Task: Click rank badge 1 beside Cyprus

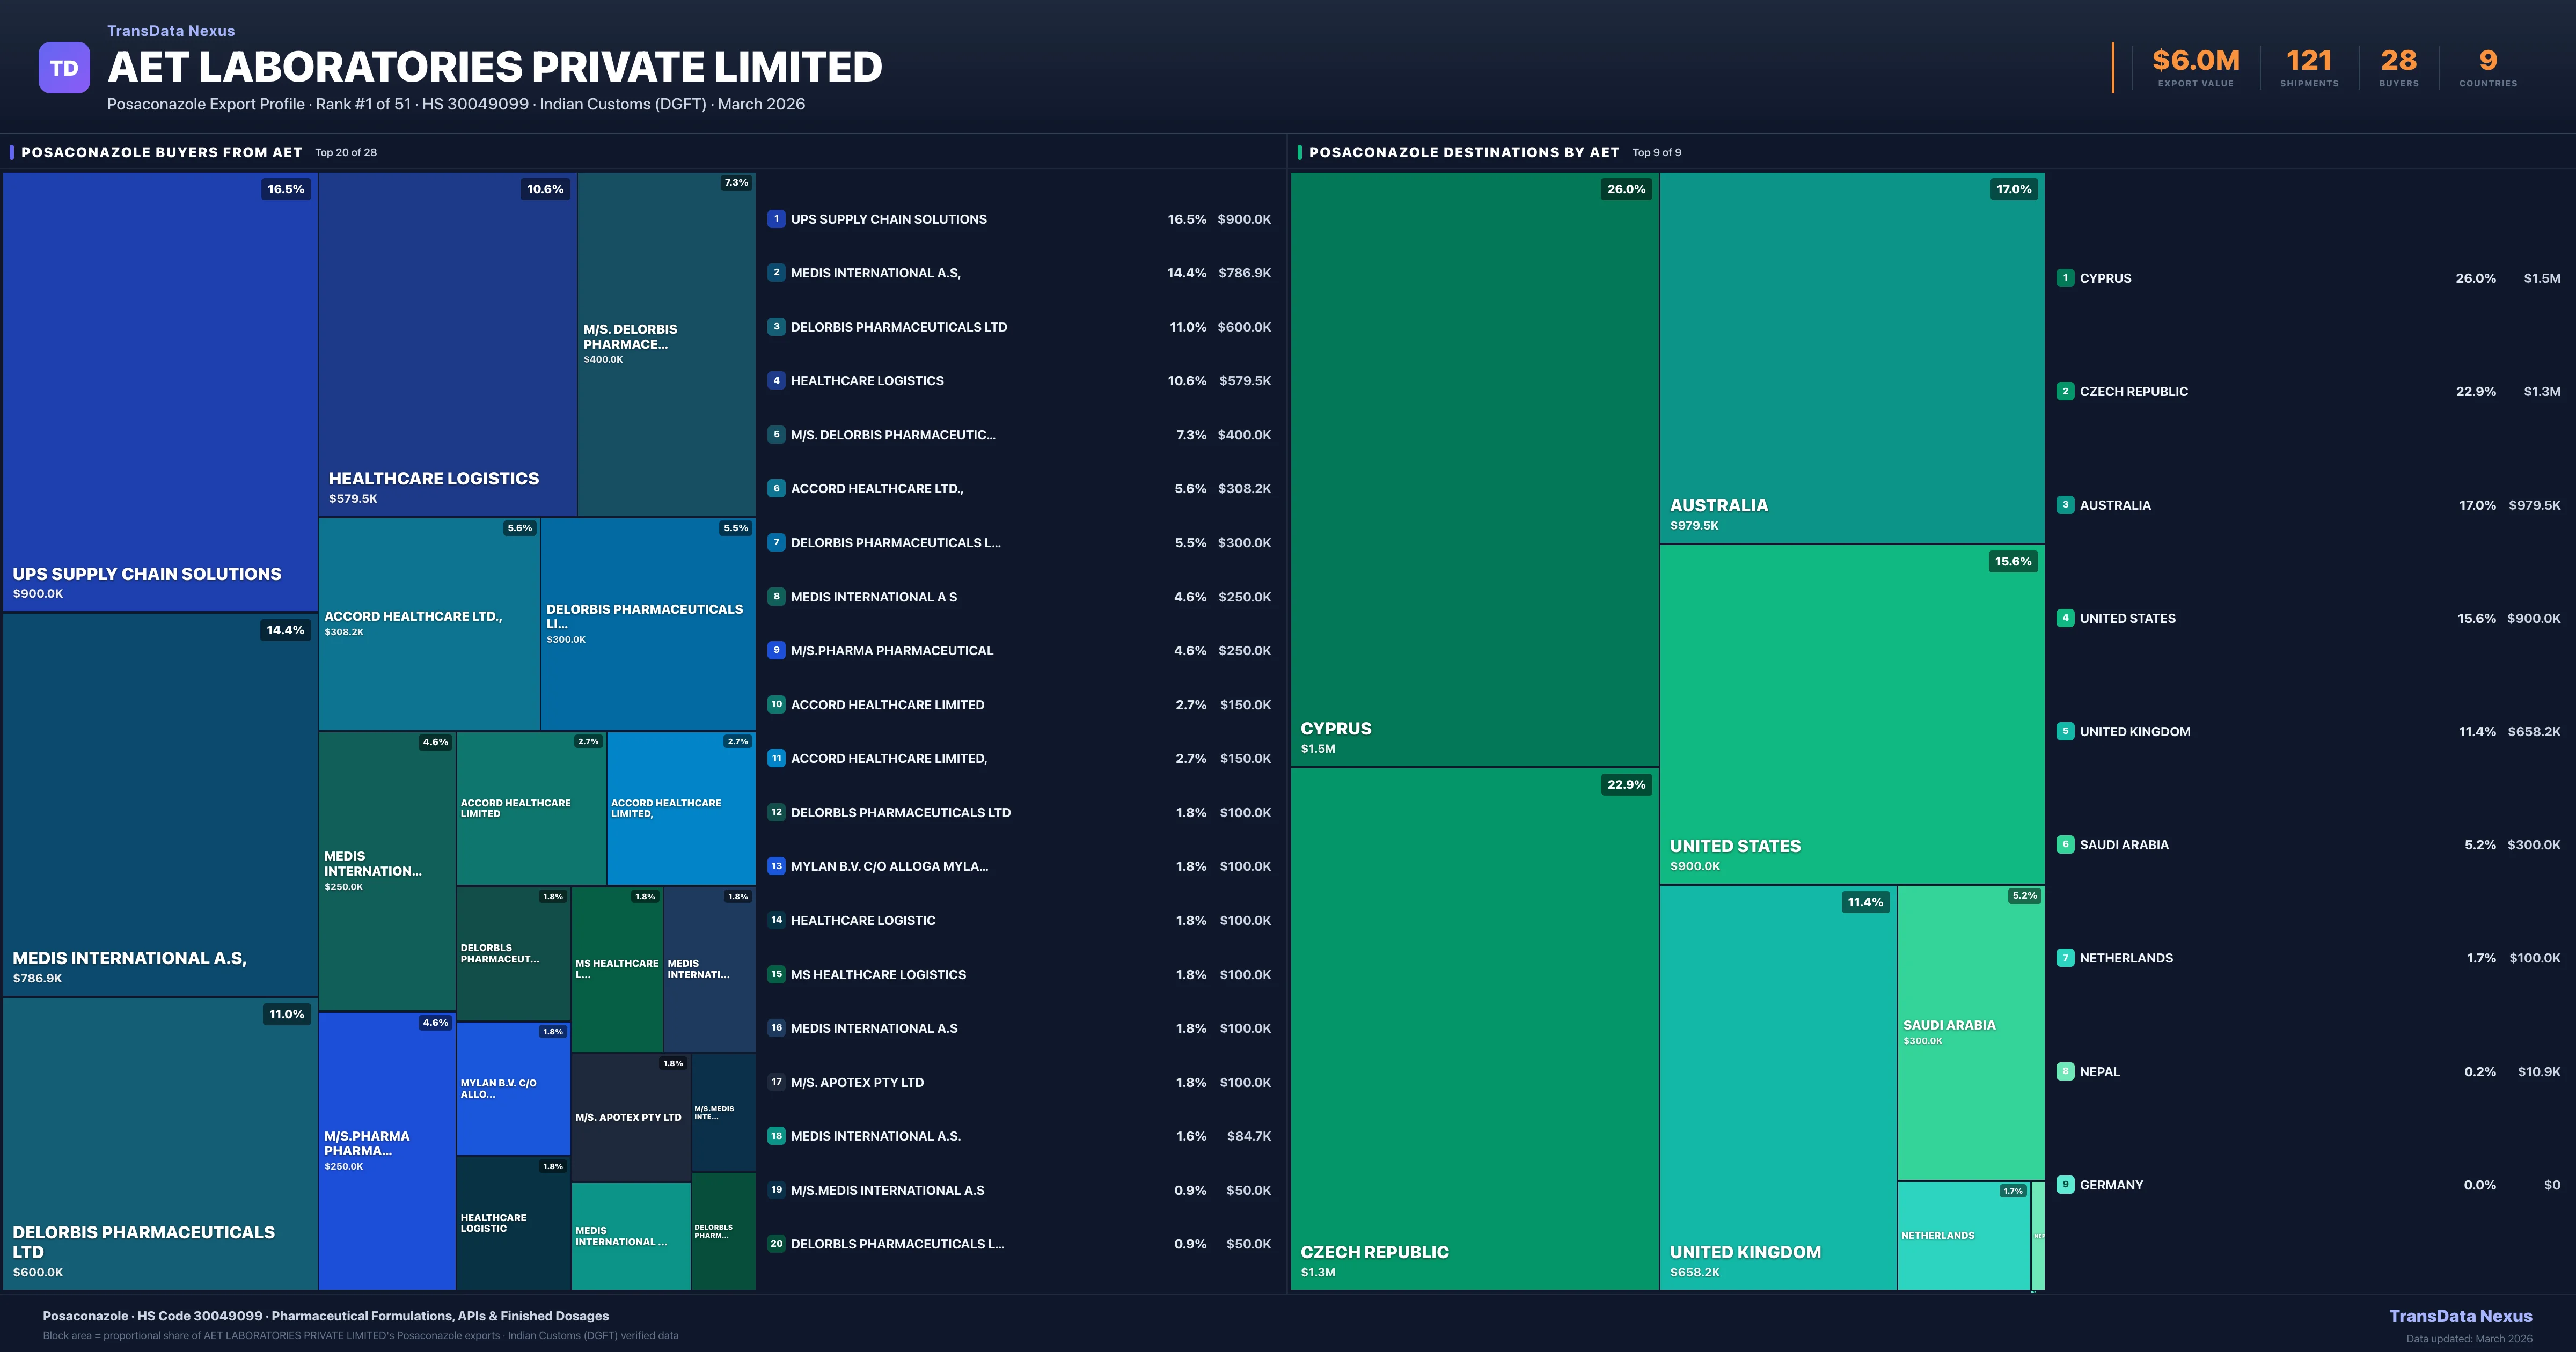Action: coord(2065,278)
